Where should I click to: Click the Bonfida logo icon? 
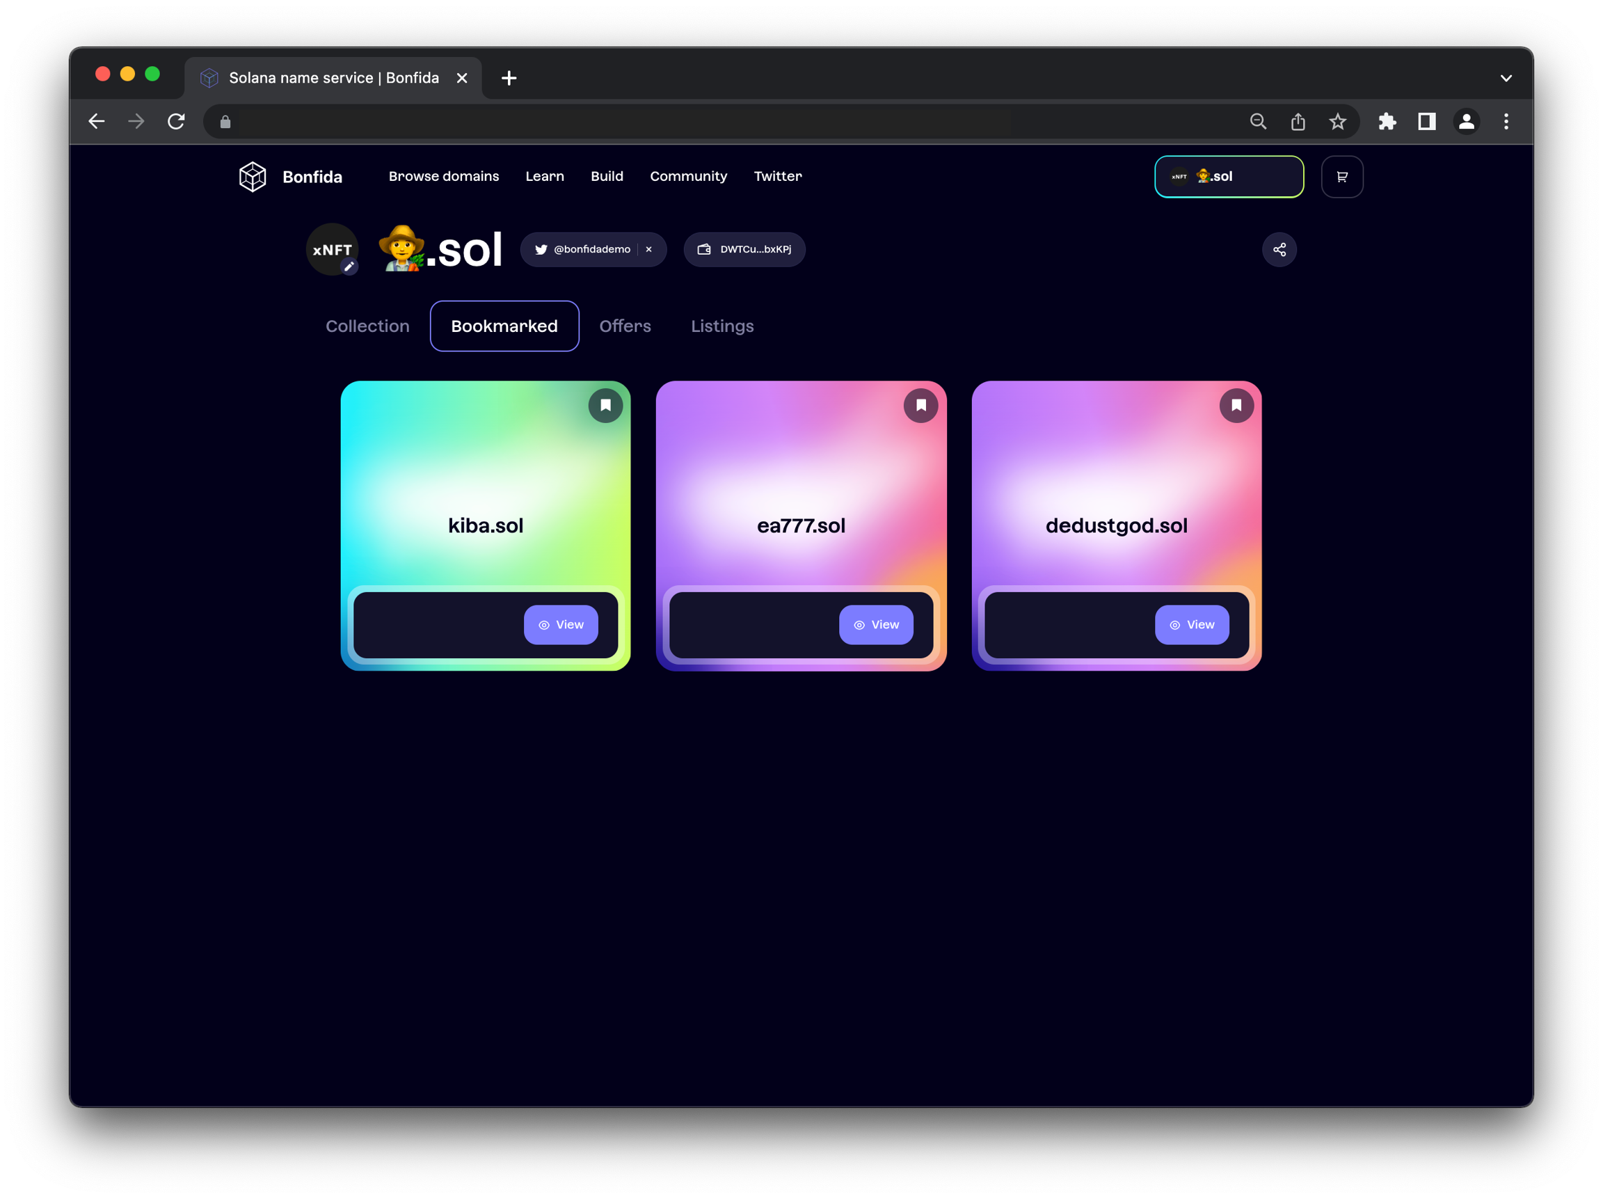253,177
